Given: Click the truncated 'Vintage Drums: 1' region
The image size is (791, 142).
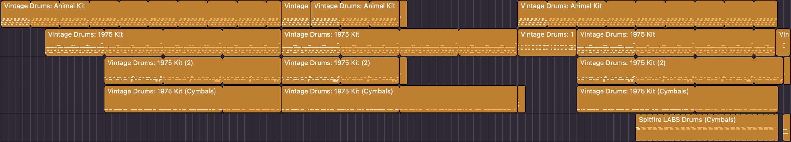Looking at the screenshot, I should (x=547, y=42).
